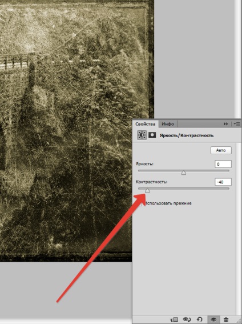Toggle layer visibility eye in Properties panel
Viewport: 242px width, 324px height.
(213, 319)
